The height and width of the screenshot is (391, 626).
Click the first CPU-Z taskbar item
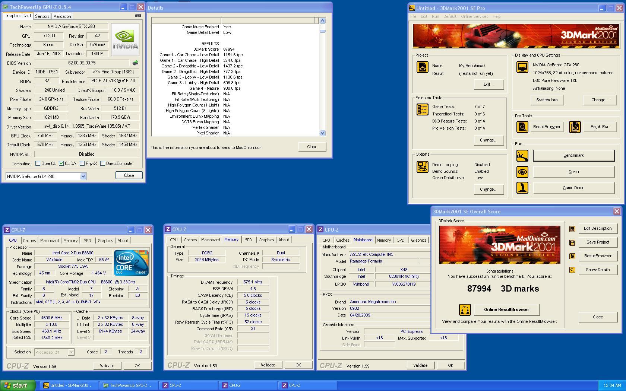[189, 385]
